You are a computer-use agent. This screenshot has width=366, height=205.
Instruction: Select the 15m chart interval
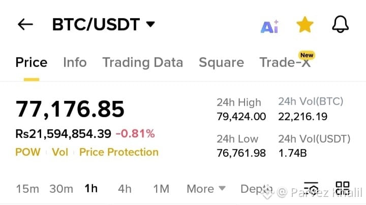(x=27, y=189)
